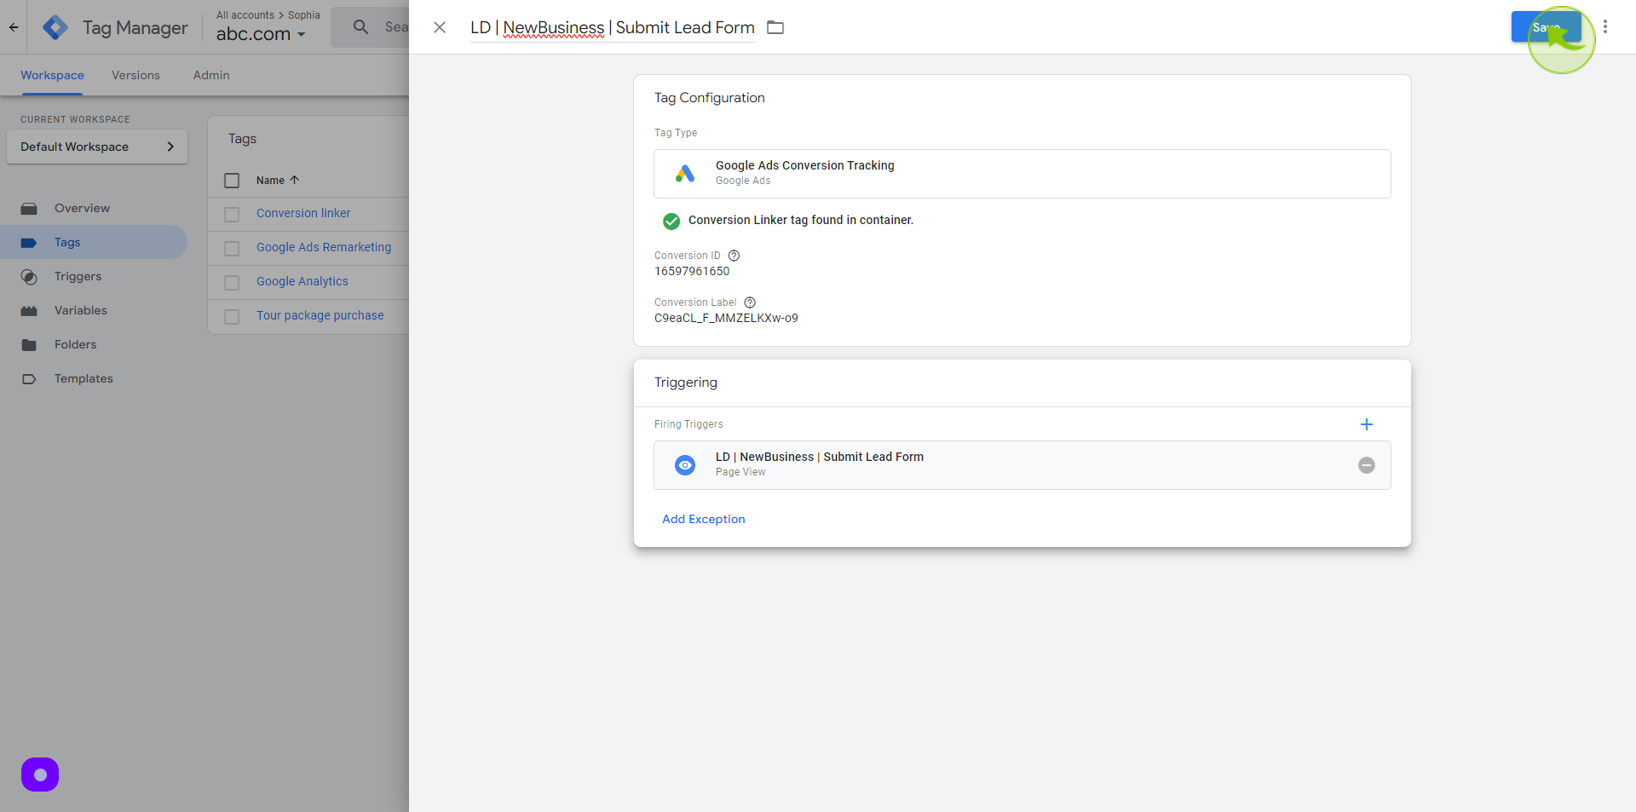Open Variables in the sidebar
Image resolution: width=1636 pixels, height=812 pixels.
(81, 310)
